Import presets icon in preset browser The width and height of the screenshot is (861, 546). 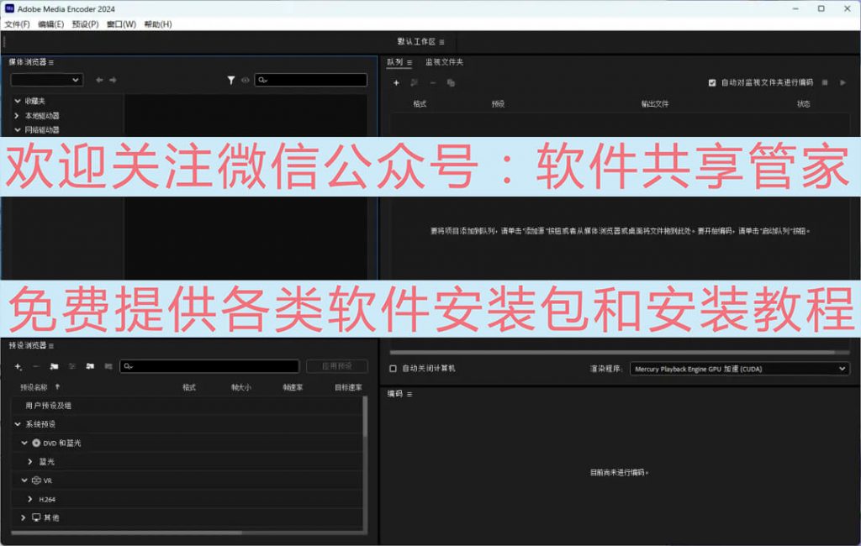[x=90, y=366]
